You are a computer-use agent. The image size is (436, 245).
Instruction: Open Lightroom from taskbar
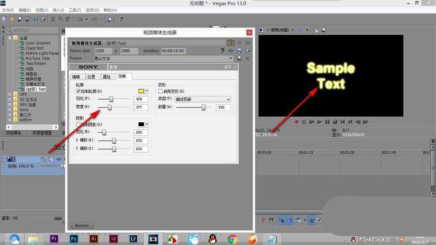(x=133, y=238)
